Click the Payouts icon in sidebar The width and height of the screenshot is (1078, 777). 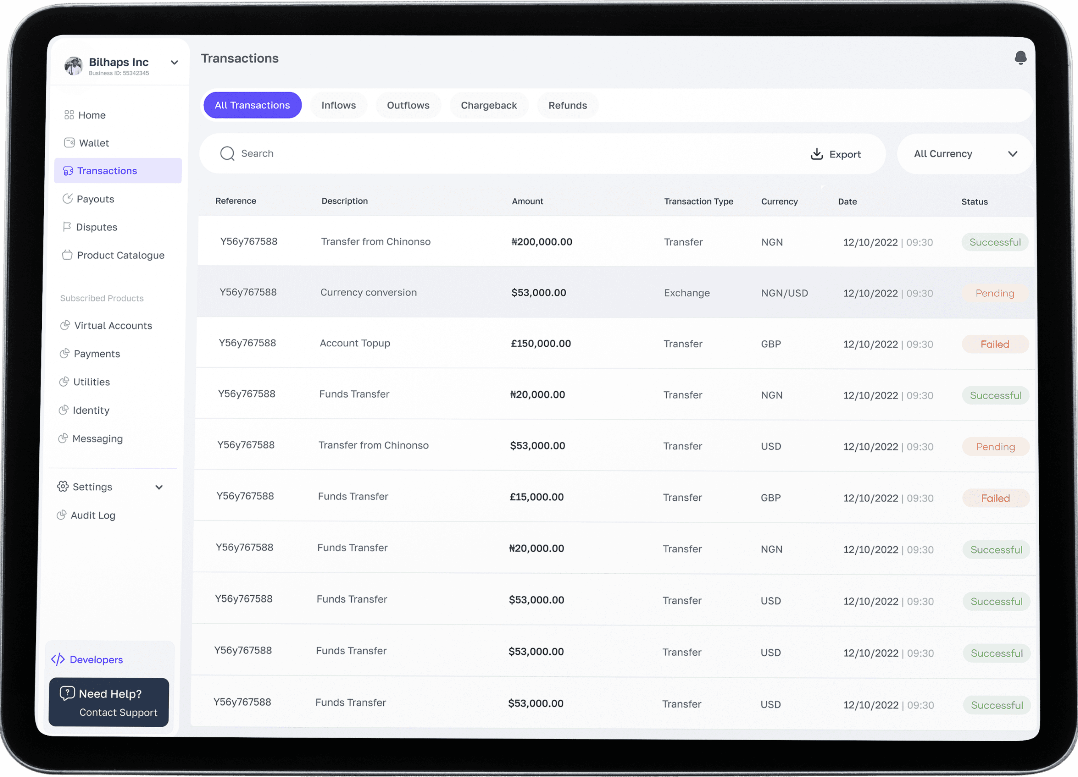click(x=68, y=199)
